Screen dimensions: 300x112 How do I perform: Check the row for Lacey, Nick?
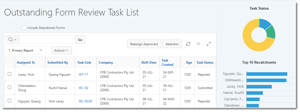tap(9, 74)
